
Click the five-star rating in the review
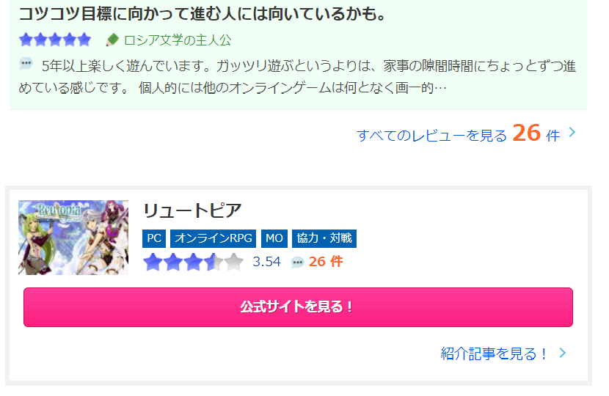(x=55, y=40)
